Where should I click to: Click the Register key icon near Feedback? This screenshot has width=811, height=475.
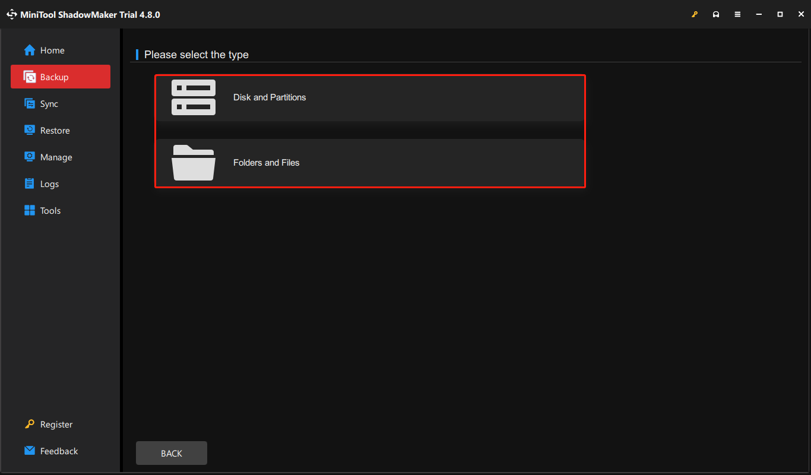(29, 424)
